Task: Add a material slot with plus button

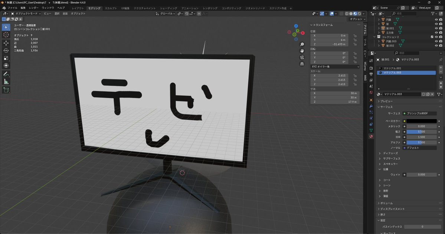Action: pyautogui.click(x=441, y=68)
